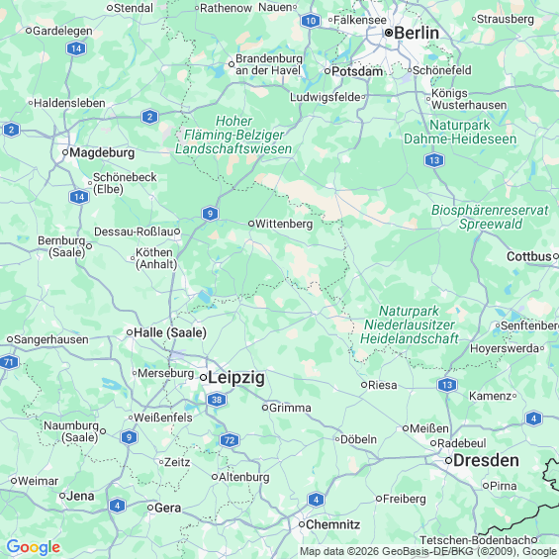Click the Map data copyright text
The width and height of the screenshot is (559, 559).
428,551
